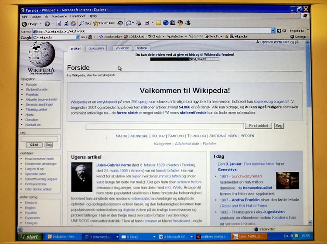Click the donation progress bar
This screenshot has width=327, height=244.
coord(184,59)
